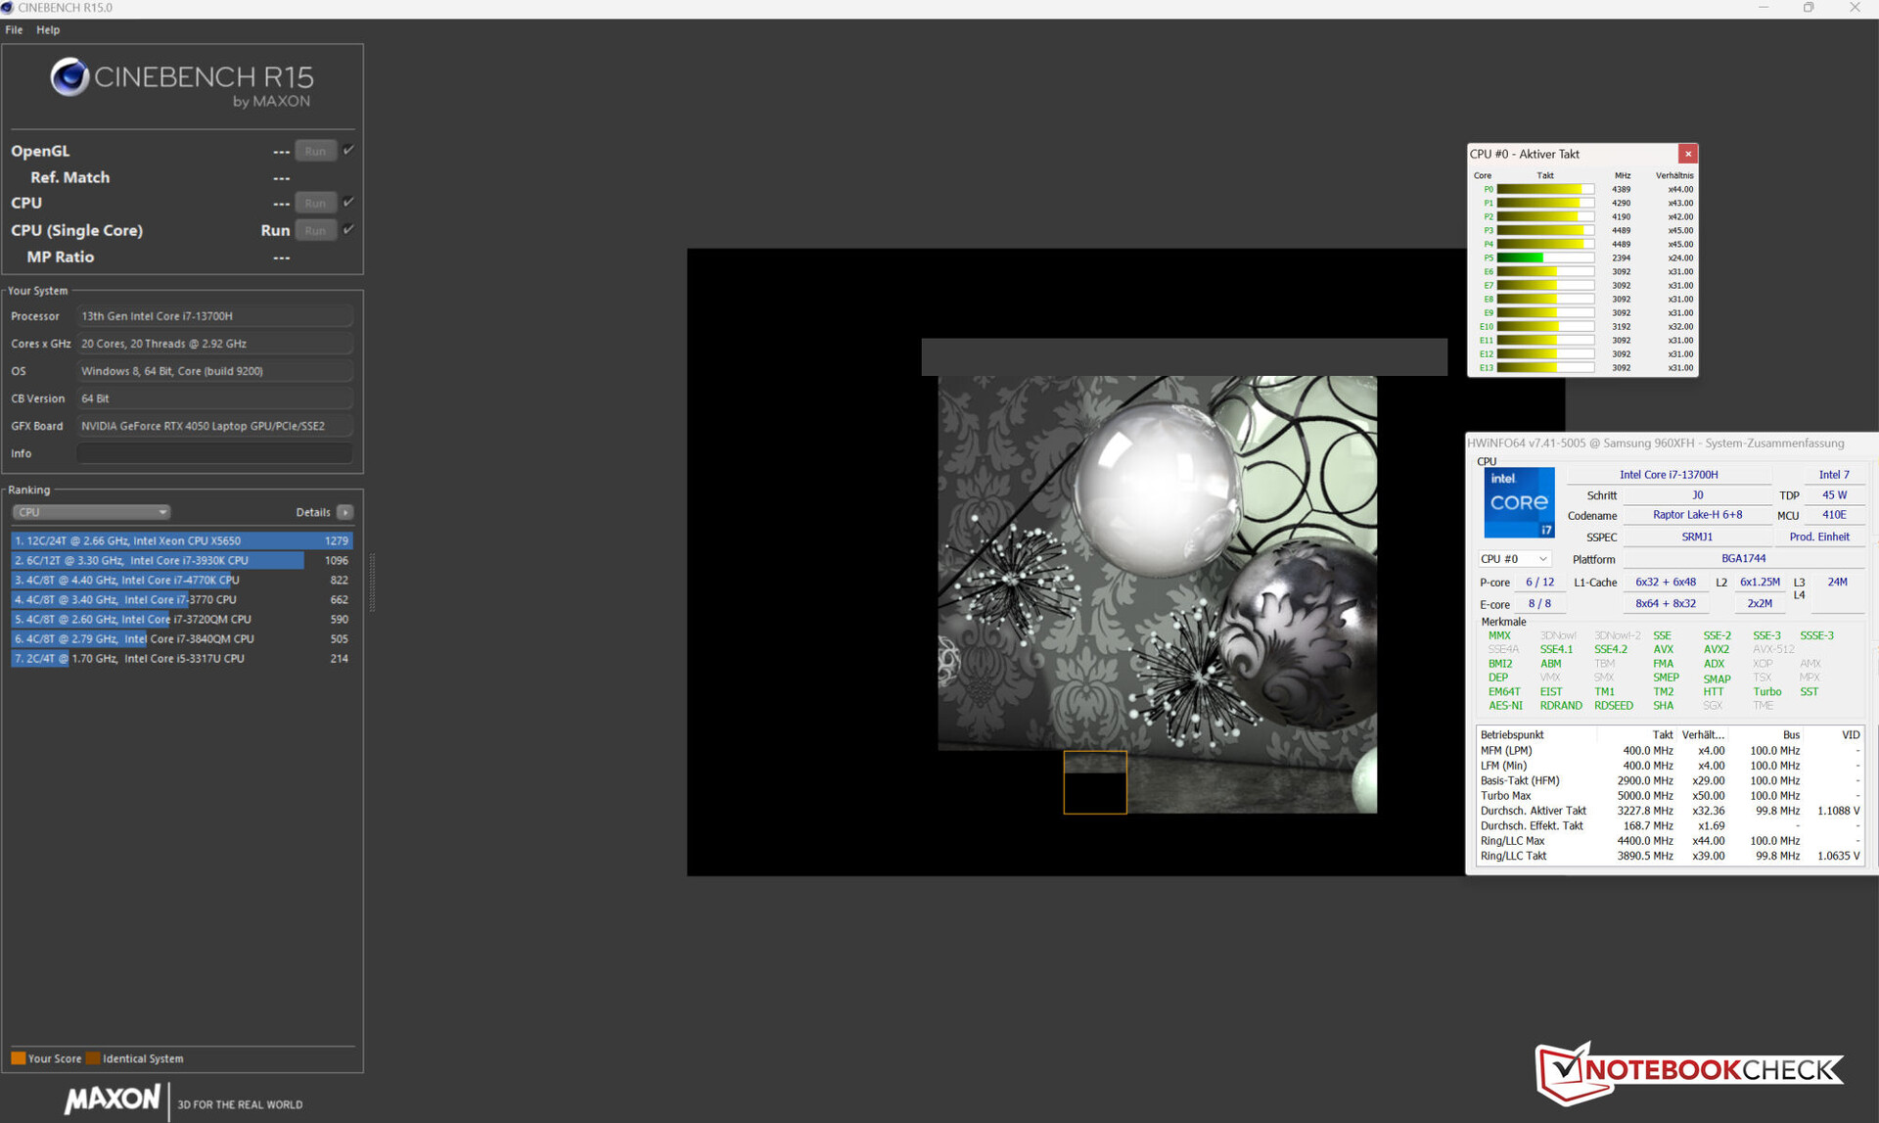Open the File menu
The image size is (1879, 1123).
pyautogui.click(x=14, y=29)
